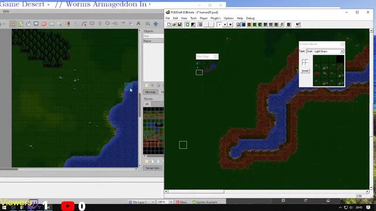Click PUDDraft horizontal scrollbar
This screenshot has width=376, height=211.
point(267,192)
